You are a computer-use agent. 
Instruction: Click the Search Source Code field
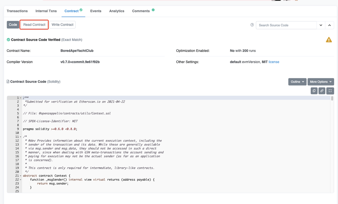tap(286, 25)
